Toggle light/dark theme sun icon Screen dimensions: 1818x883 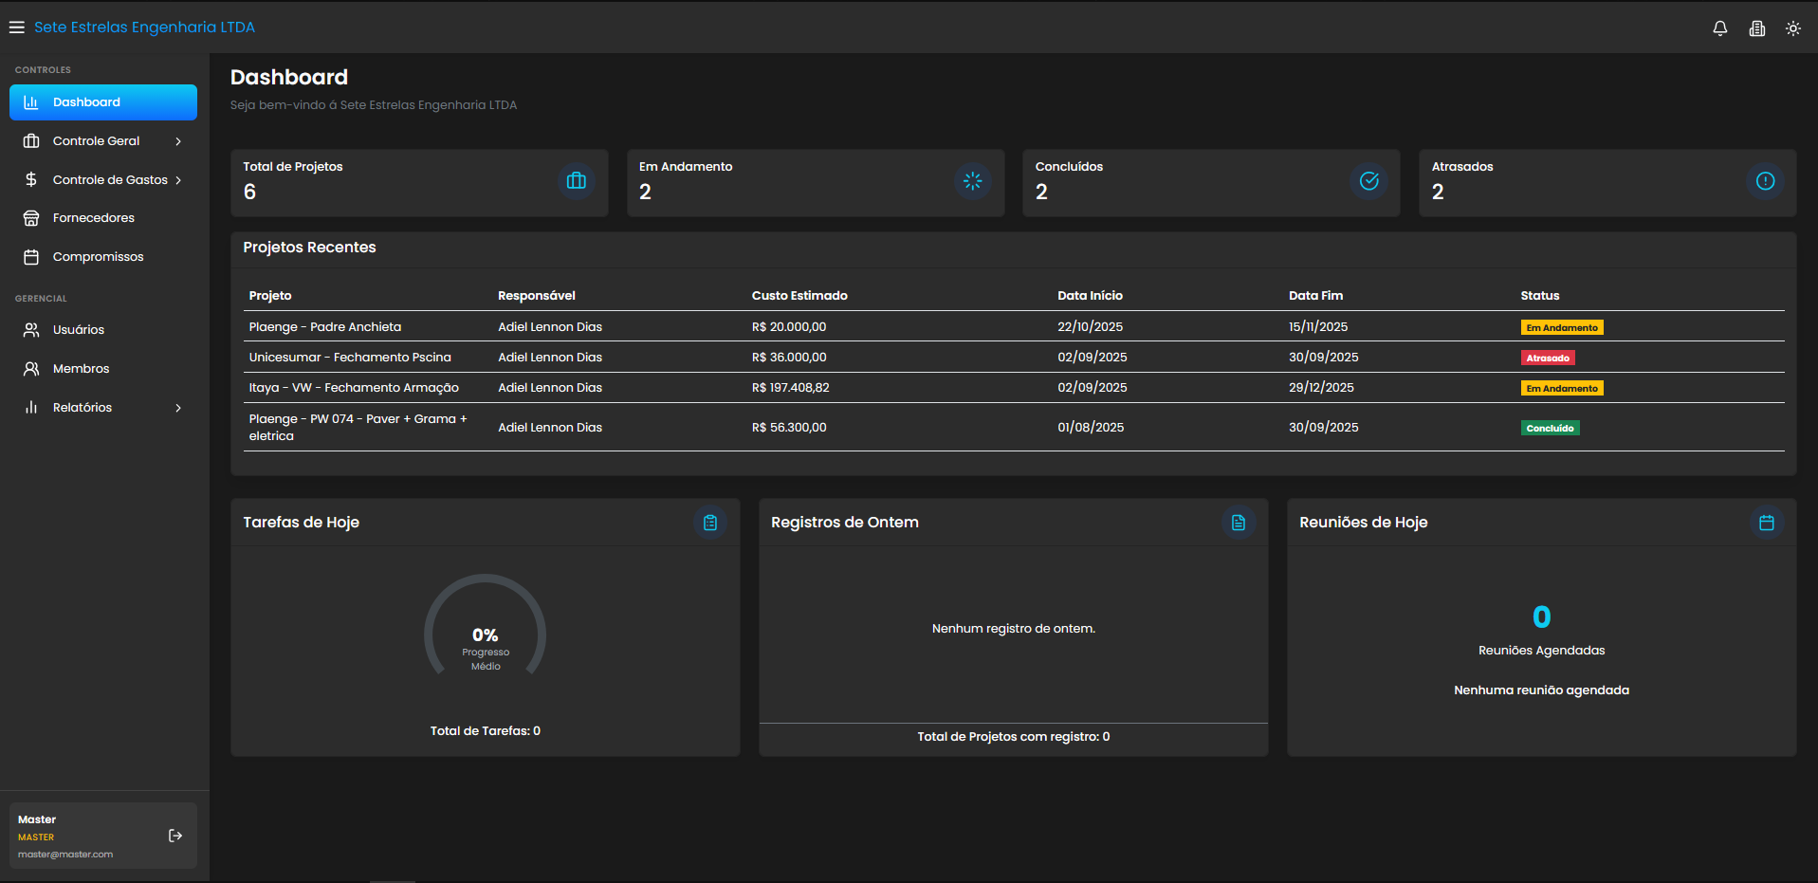pos(1792,28)
